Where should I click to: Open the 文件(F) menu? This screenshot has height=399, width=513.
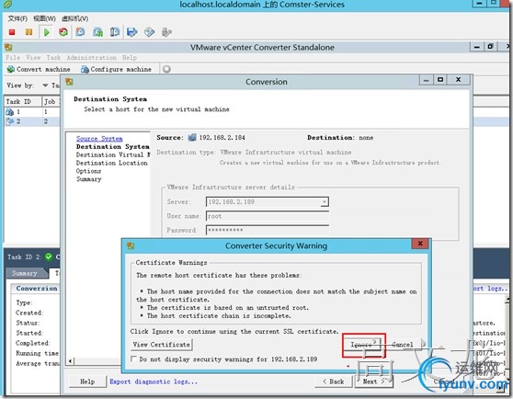(17, 18)
